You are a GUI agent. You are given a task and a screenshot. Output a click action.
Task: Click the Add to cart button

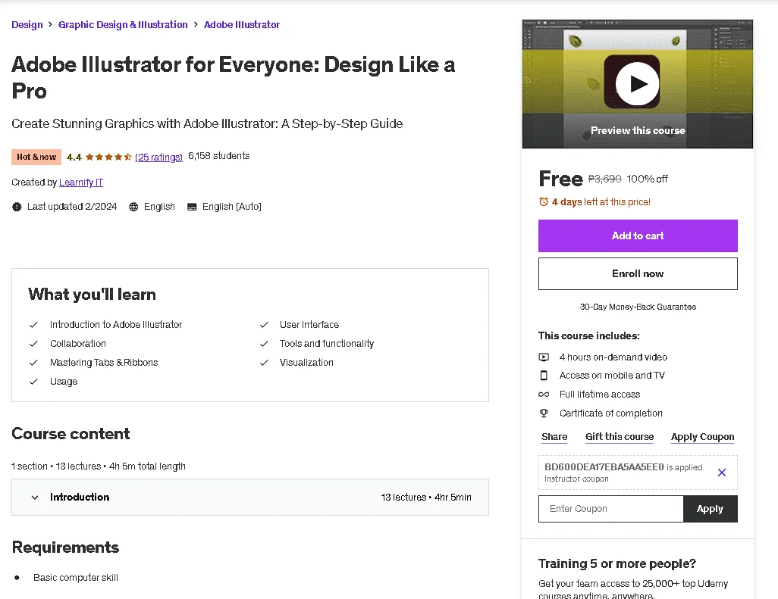coord(638,236)
